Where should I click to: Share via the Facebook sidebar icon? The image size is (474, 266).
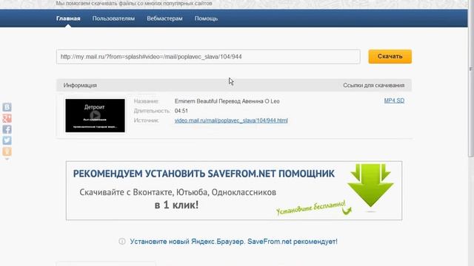pyautogui.click(x=7, y=129)
